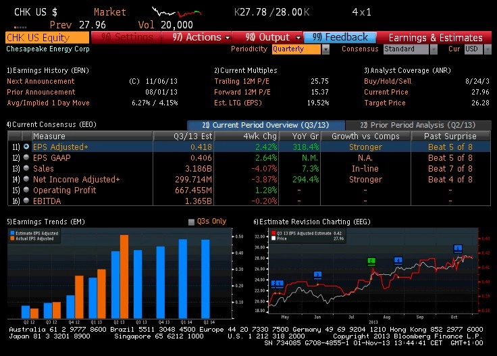Image resolution: width=497 pixels, height=356 pixels.
Task: Click the green E marker on revision chart
Action: tap(371, 261)
